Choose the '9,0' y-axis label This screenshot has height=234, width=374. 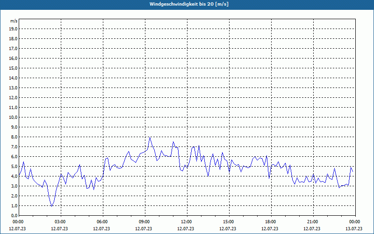(x=14, y=127)
